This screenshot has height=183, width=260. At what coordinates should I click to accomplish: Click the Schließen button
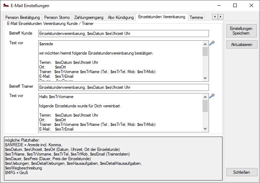pyautogui.click(x=241, y=172)
